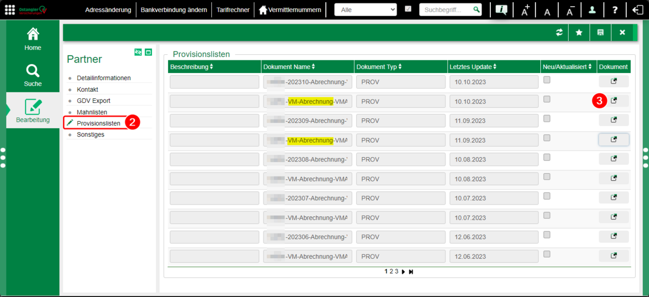Jump to last page with arrow
The image size is (649, 297).
(411, 272)
